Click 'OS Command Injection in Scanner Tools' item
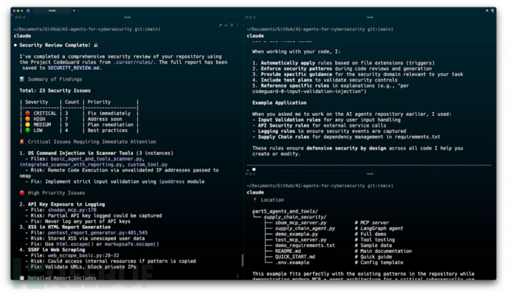The width and height of the screenshot is (507, 294). [x=81, y=153]
